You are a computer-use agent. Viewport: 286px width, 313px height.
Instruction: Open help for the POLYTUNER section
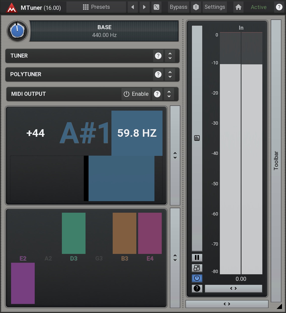click(x=158, y=74)
